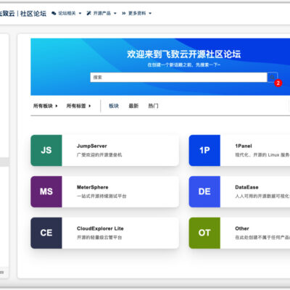The height and width of the screenshot is (290, 290).
Task: Open the 开源产品 dropdown menu
Action: point(101,13)
